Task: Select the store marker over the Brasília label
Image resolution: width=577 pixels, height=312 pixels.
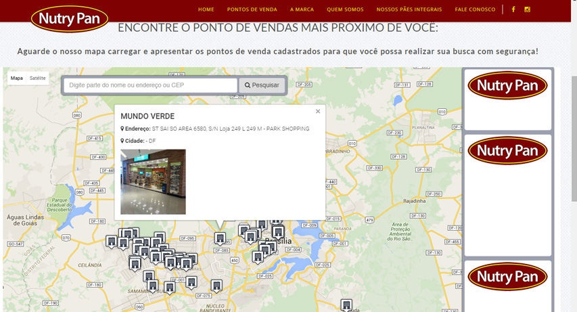Action: (x=278, y=232)
